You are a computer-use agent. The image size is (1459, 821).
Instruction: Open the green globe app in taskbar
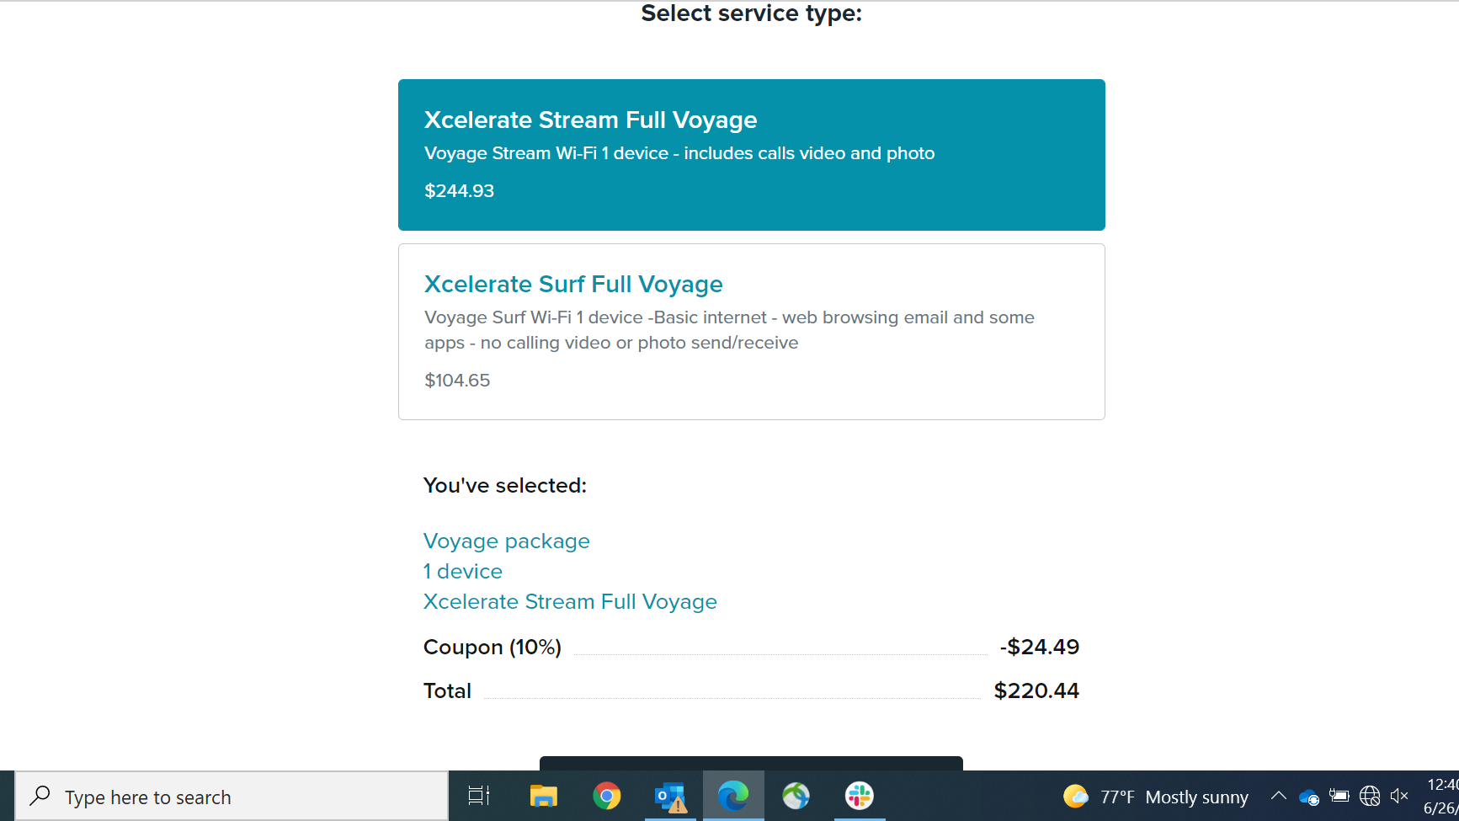tap(796, 796)
